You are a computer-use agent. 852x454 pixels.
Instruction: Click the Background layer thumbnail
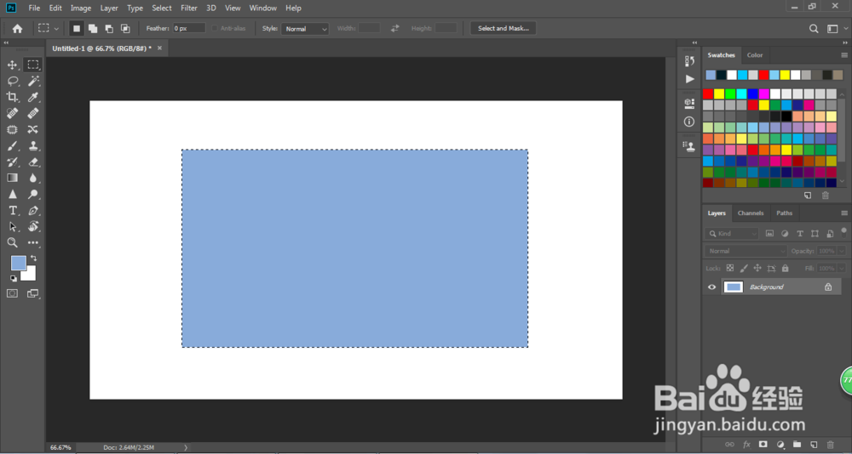tap(734, 287)
